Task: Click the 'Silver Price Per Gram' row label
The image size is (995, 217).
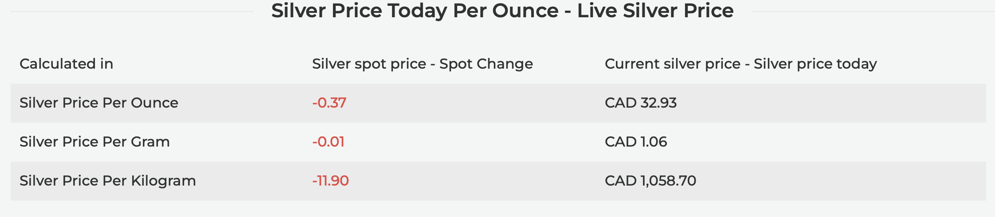Action: point(94,142)
